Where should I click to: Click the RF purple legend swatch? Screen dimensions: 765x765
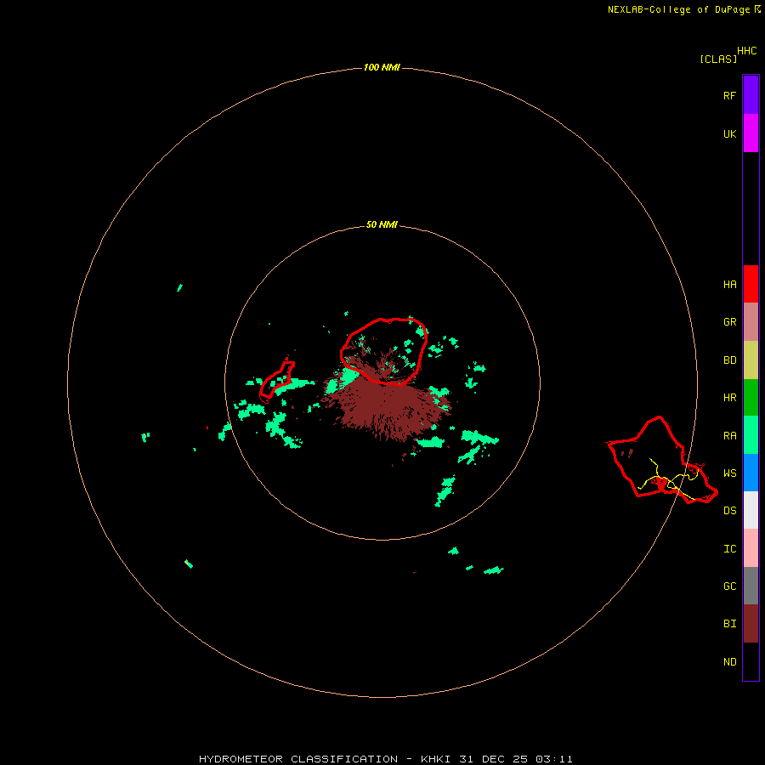(x=751, y=95)
